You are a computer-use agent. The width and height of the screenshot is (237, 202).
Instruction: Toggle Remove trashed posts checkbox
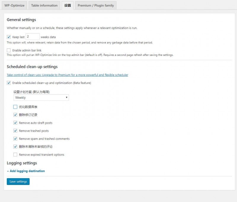click(x=15, y=131)
